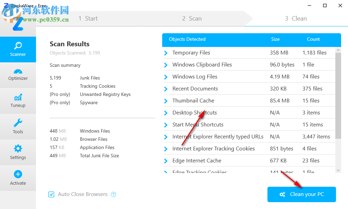Screen dimensions: 348x209
Task: Expand the Windows Log Files entry
Action: tap(166, 77)
